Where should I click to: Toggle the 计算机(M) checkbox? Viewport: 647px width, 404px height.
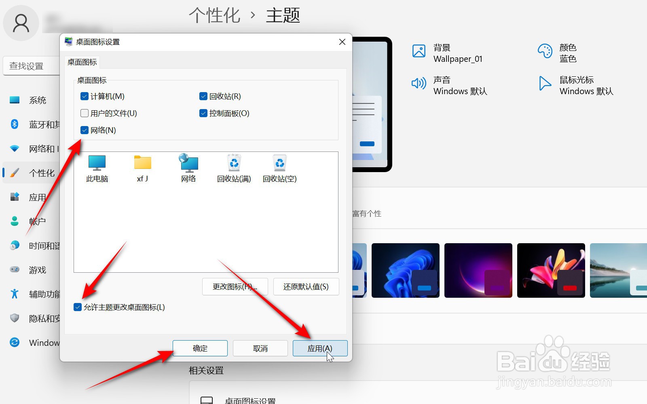[x=85, y=96]
